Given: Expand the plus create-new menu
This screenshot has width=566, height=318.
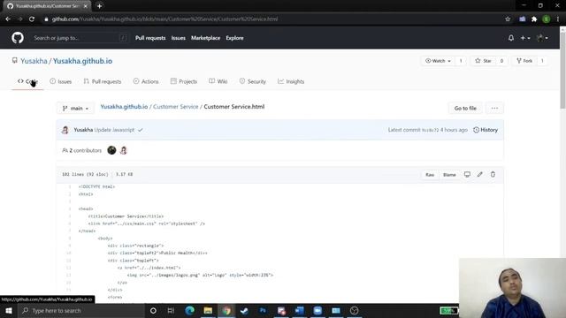Looking at the screenshot, I should pos(524,38).
